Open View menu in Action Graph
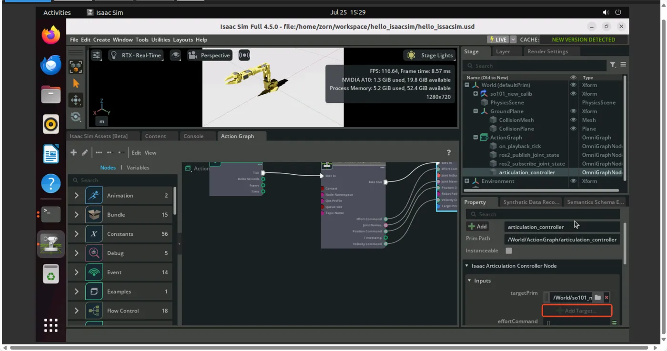The image size is (667, 351). coord(151,152)
